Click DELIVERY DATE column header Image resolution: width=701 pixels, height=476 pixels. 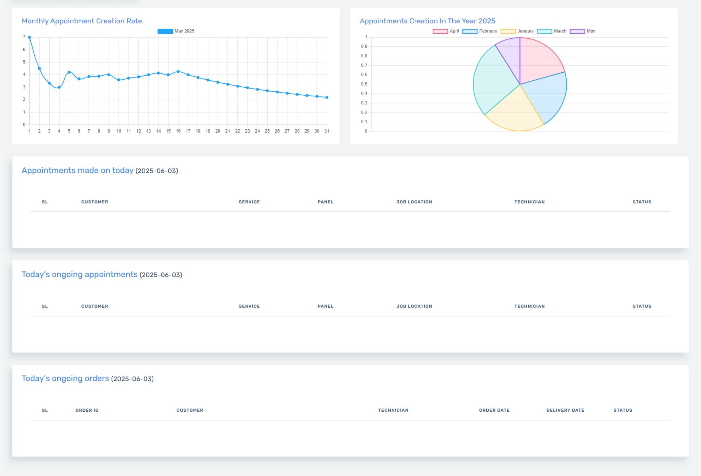coord(565,410)
